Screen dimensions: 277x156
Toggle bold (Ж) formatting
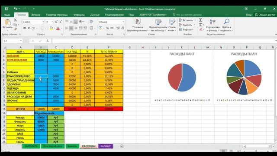pyautogui.click(x=25, y=28)
